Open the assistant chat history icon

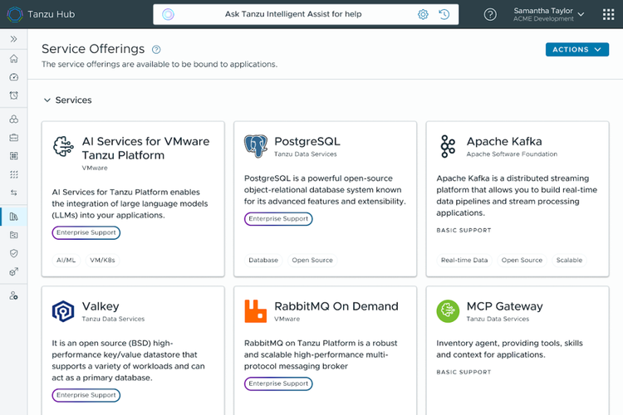444,14
